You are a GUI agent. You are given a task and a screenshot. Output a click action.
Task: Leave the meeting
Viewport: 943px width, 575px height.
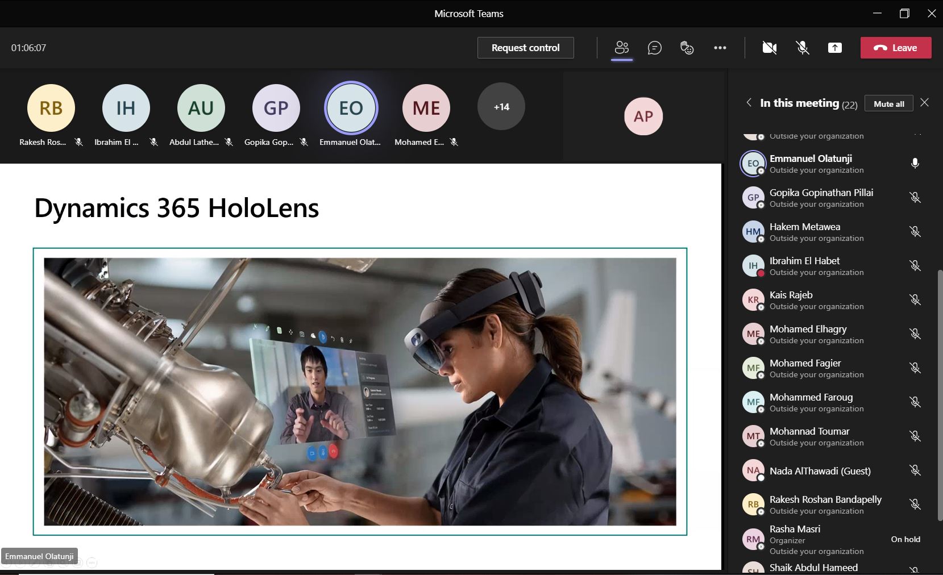(896, 48)
